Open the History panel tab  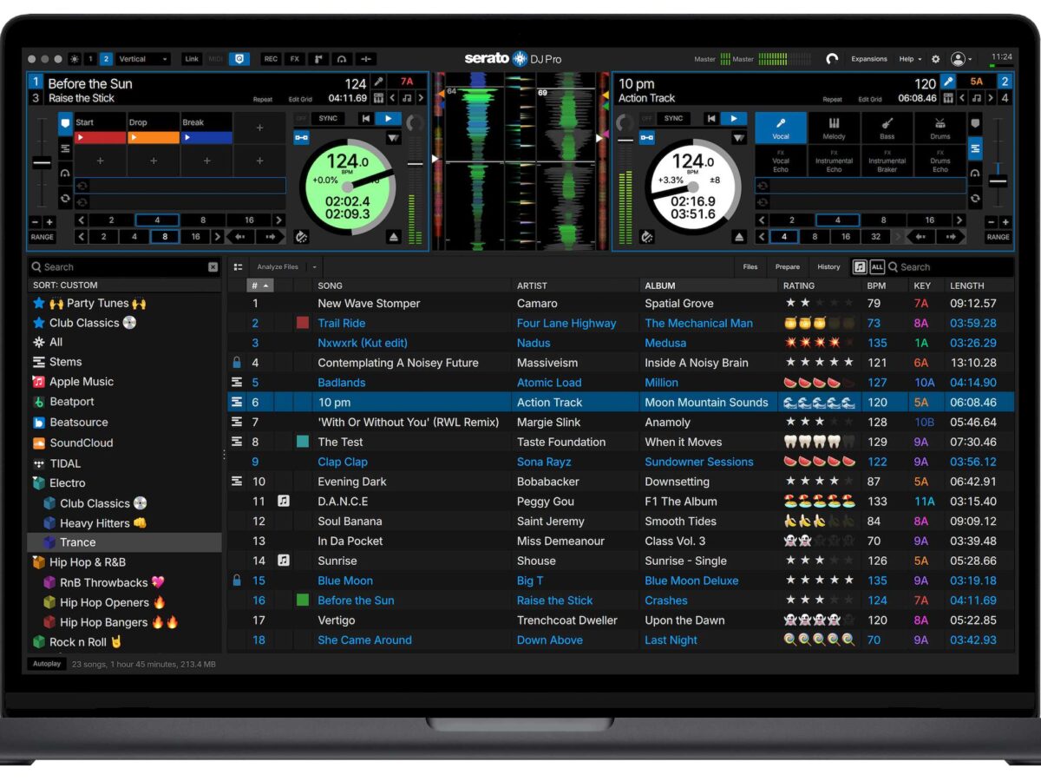point(828,267)
